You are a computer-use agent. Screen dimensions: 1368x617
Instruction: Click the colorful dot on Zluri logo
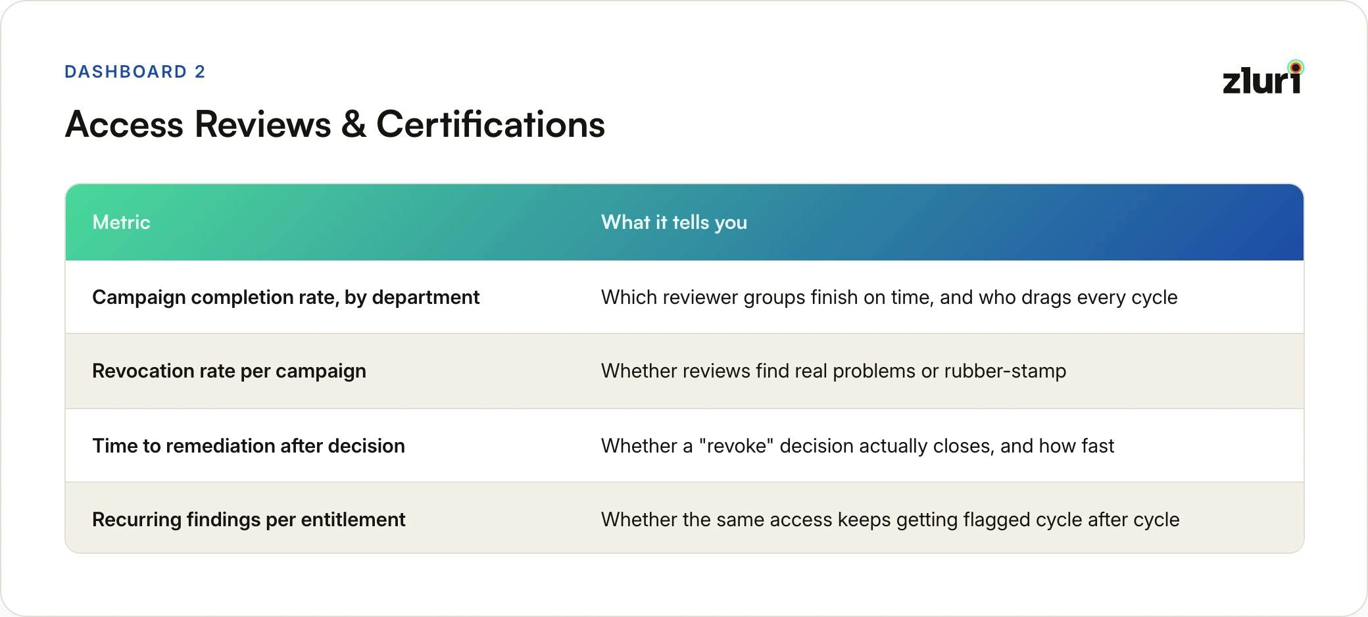tap(1296, 67)
